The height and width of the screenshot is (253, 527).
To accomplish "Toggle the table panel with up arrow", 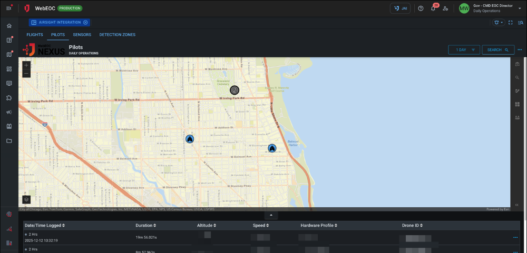I will click(271, 215).
